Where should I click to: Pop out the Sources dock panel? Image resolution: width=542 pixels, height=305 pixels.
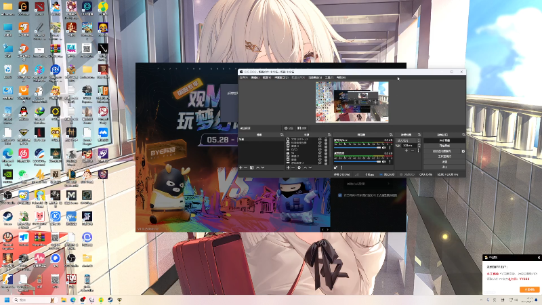pos(329,134)
